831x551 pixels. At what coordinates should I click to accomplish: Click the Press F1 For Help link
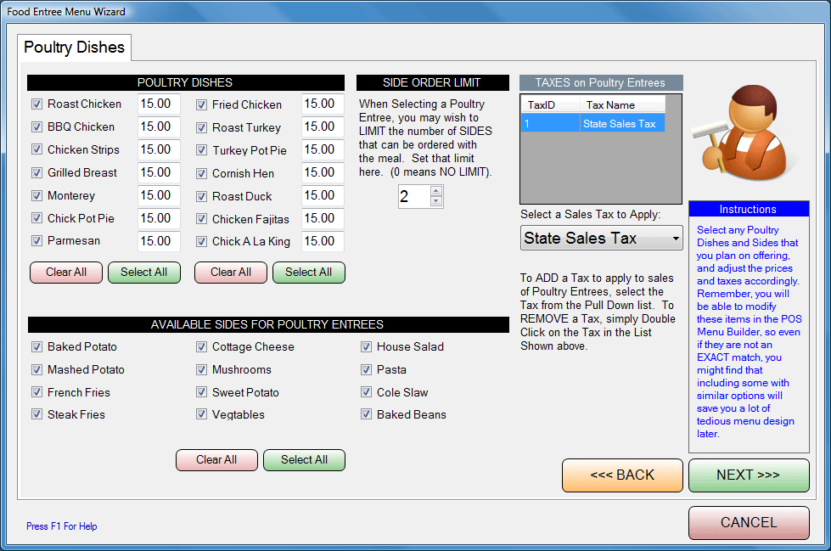pyautogui.click(x=62, y=526)
